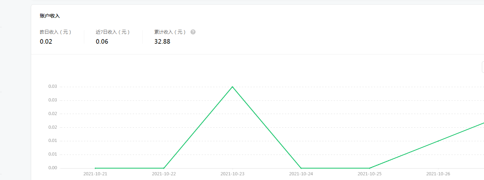
Task: Click the 0.00 y-axis baseline label
Action: (53, 168)
